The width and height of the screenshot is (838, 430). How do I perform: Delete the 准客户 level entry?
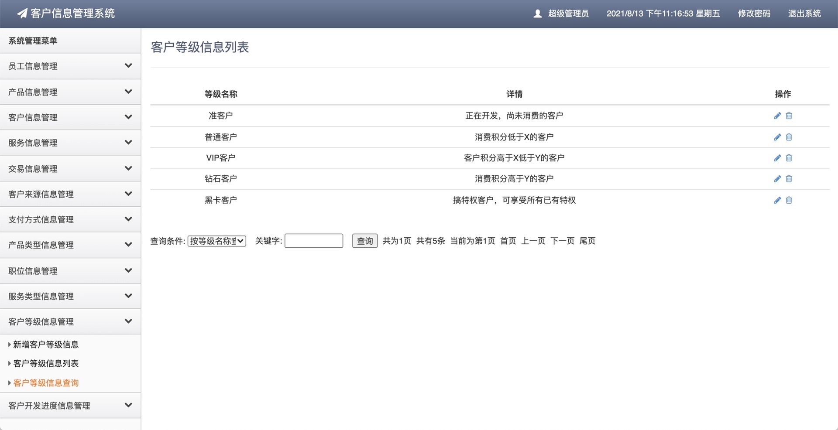789,116
